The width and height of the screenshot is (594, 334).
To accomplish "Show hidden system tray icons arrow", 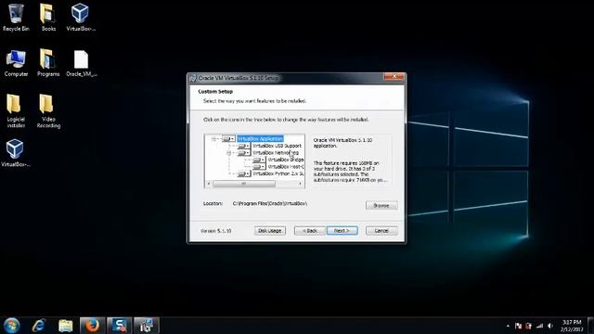I will (x=508, y=326).
